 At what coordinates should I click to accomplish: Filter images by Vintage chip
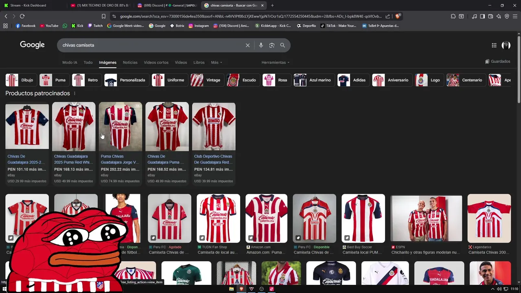click(x=206, y=80)
